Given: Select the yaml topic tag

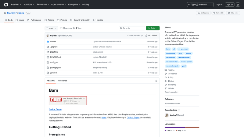Looking at the screenshot, I should click(184, 66).
